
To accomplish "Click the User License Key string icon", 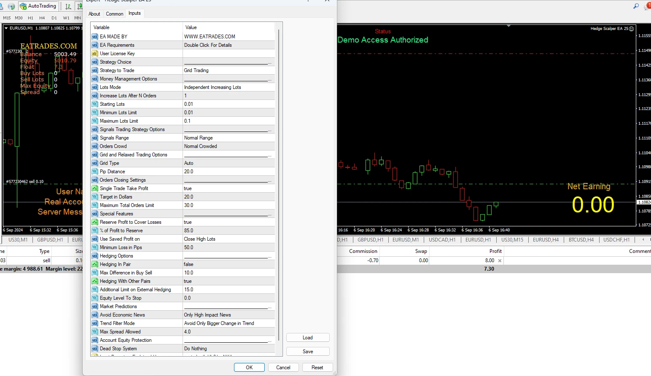I will click(x=94, y=54).
